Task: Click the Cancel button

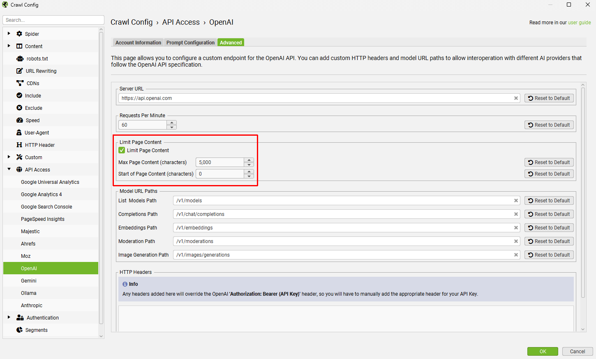Action: pos(578,351)
